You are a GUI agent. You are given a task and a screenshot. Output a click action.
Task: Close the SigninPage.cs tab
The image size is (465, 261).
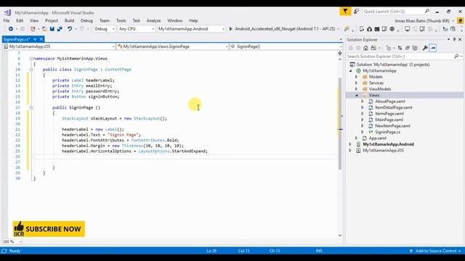(41, 39)
